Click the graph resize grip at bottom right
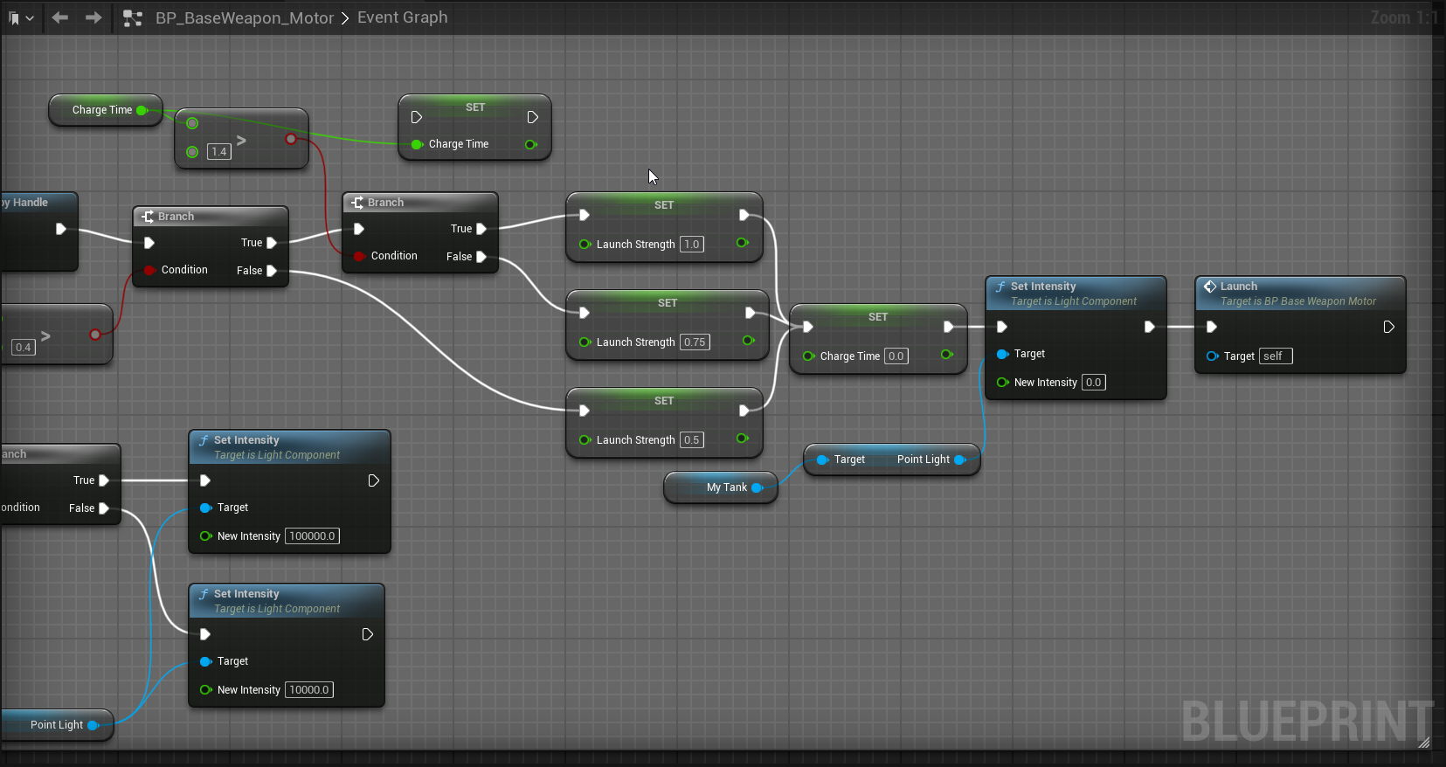The width and height of the screenshot is (1446, 767). click(1424, 743)
